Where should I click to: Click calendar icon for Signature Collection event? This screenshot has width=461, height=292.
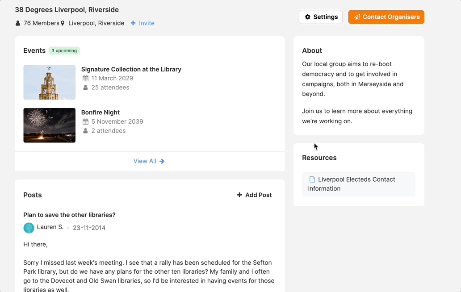pos(86,79)
